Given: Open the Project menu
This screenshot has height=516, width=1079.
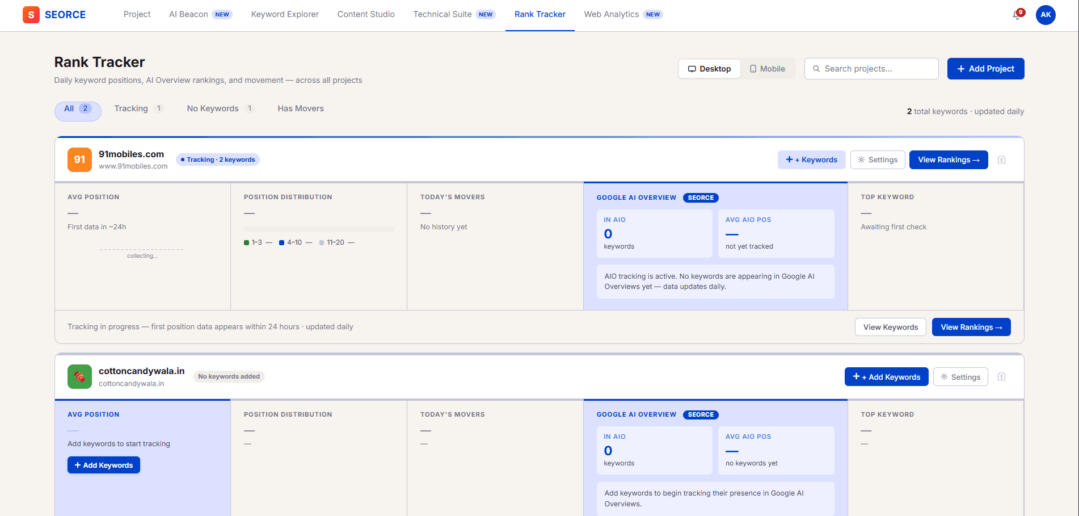Looking at the screenshot, I should tap(137, 14).
